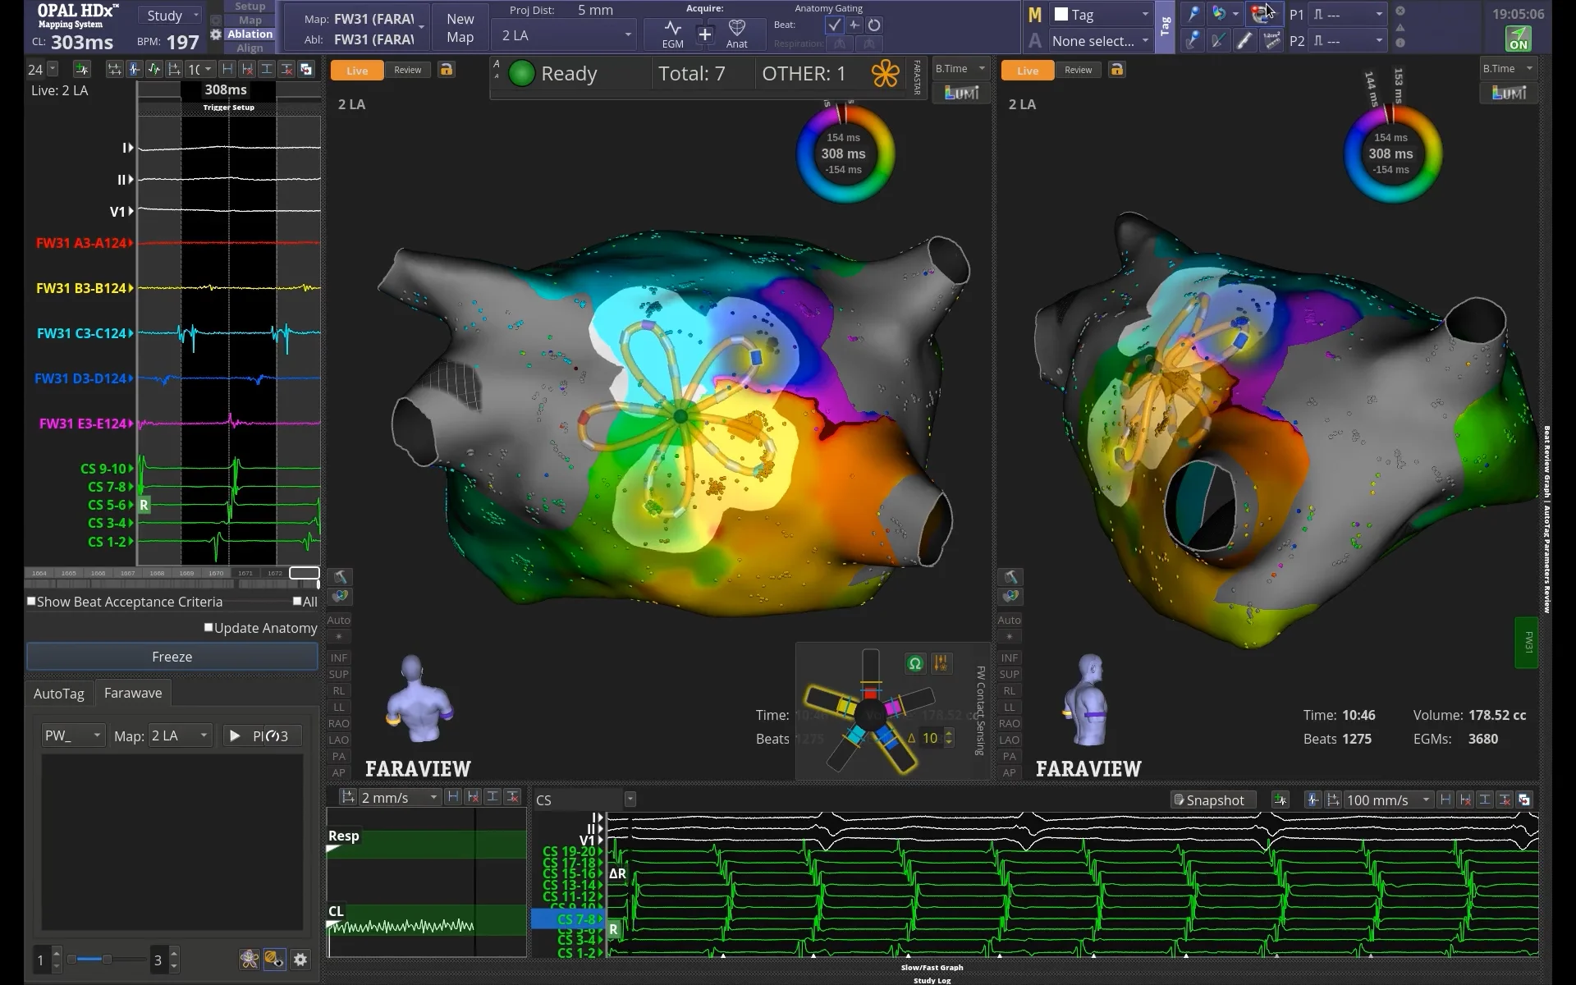Click the settings gear in Farawave panel

300,959
